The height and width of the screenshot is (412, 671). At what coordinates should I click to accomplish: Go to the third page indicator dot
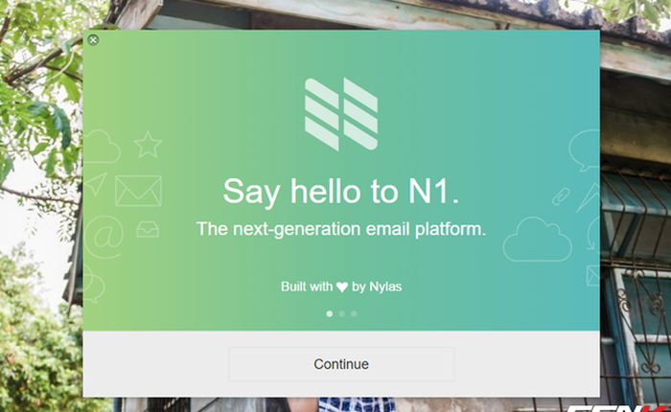[354, 313]
